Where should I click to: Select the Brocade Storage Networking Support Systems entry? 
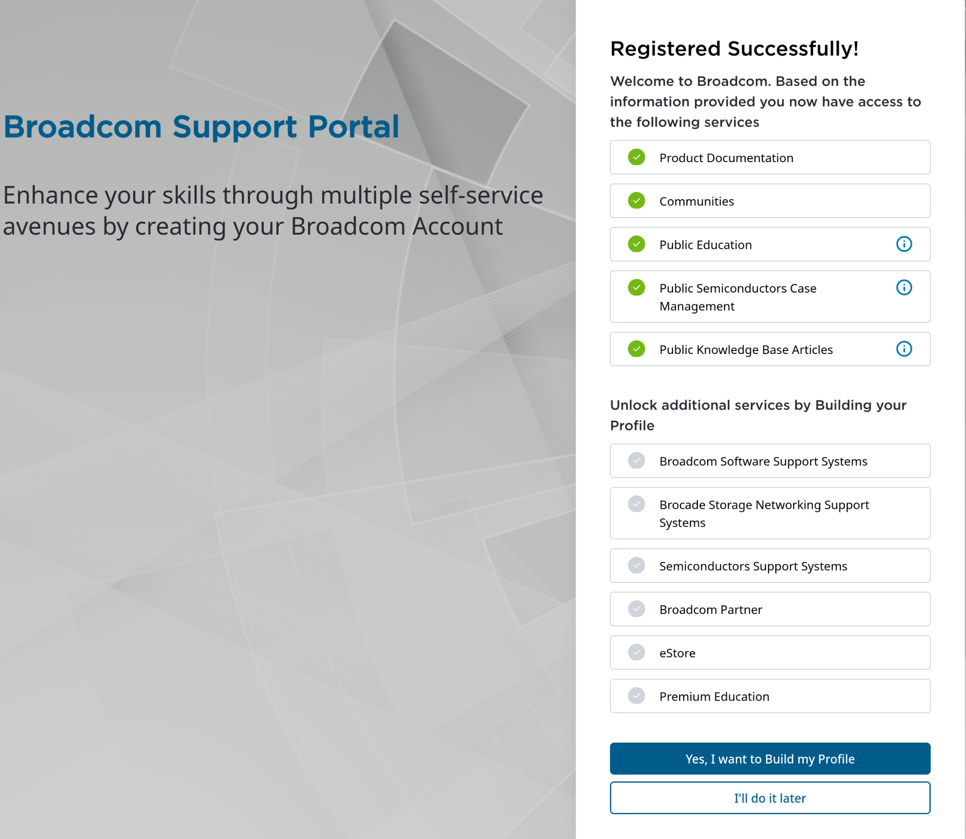pyautogui.click(x=770, y=513)
